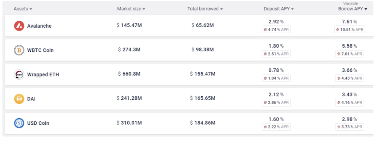The image size is (379, 147).
Task: Click WBTC Coin borrow APY 5.58%
Action: (x=349, y=46)
